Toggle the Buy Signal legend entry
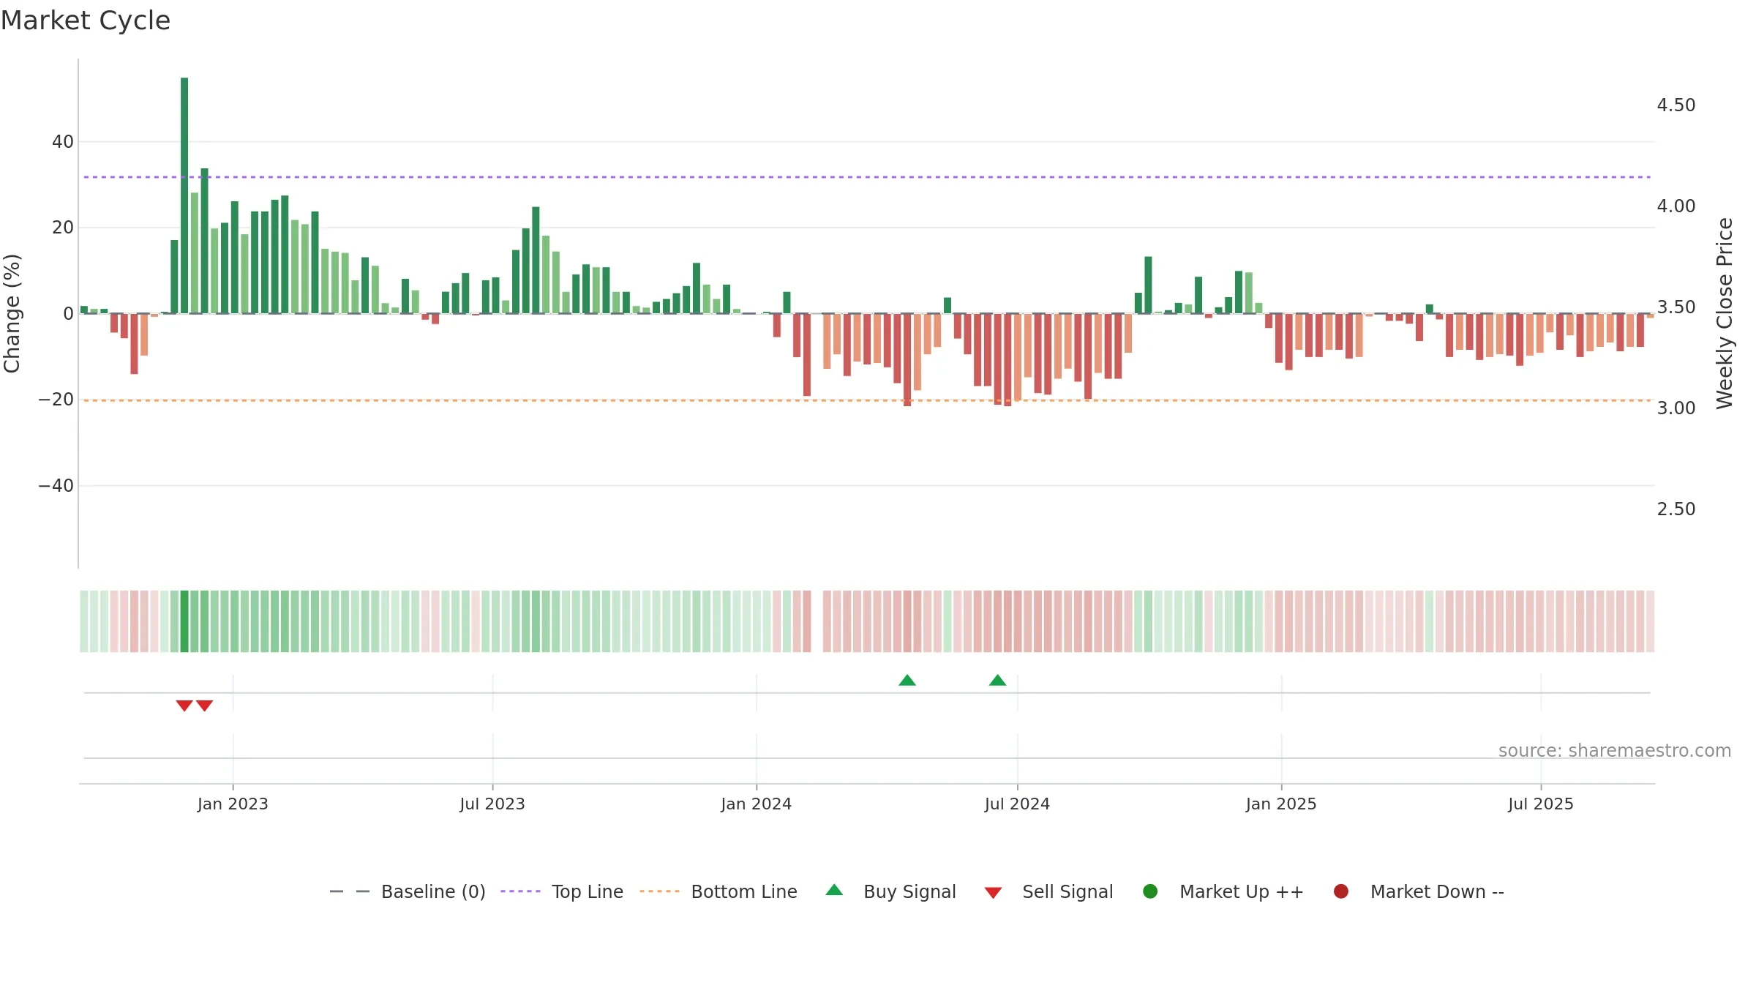 (x=890, y=891)
